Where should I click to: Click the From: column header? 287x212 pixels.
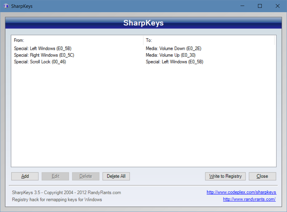pos(77,40)
